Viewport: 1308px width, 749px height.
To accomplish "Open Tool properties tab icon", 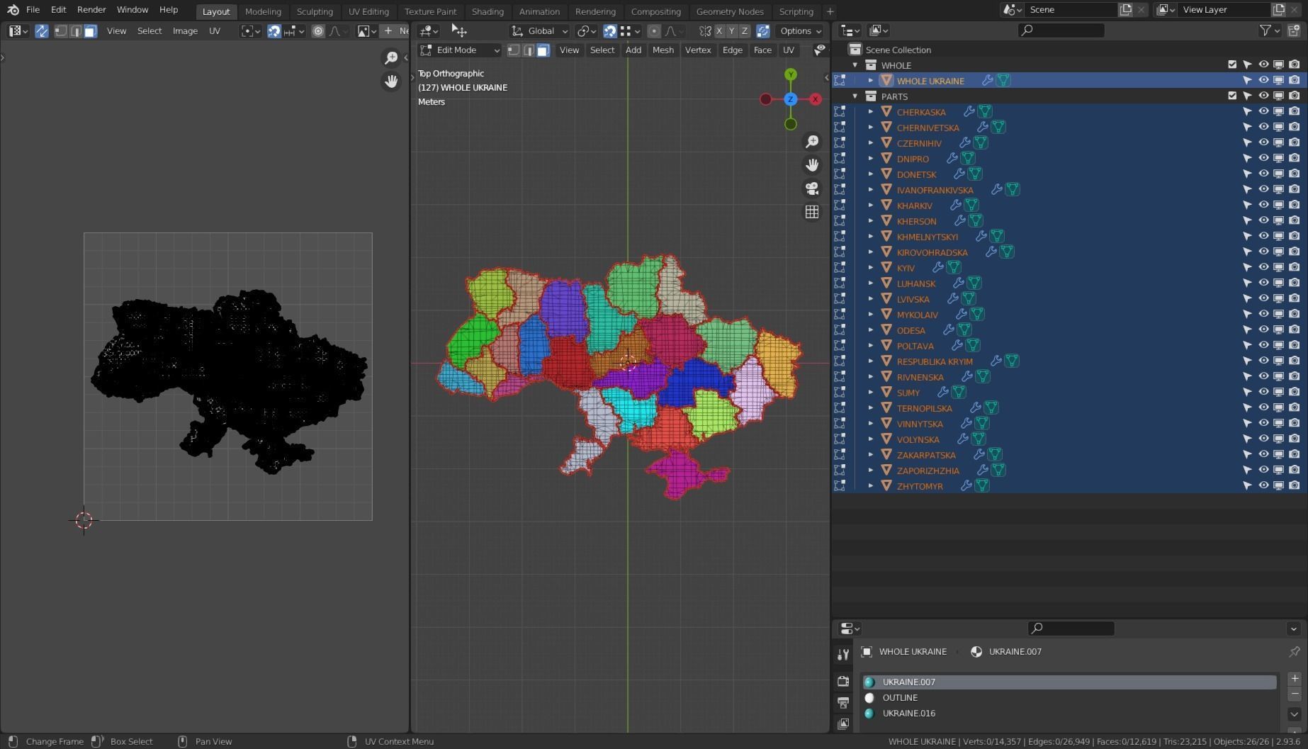I will (x=843, y=655).
